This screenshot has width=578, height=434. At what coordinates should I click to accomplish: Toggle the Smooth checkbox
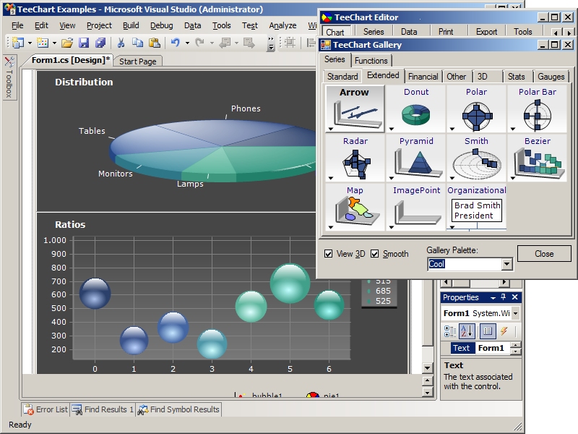coord(374,254)
